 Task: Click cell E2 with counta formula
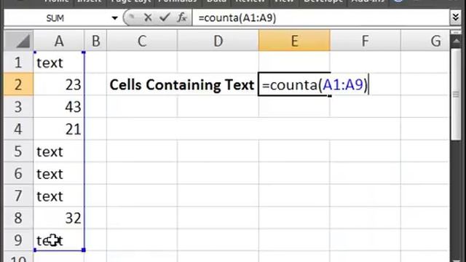[294, 84]
